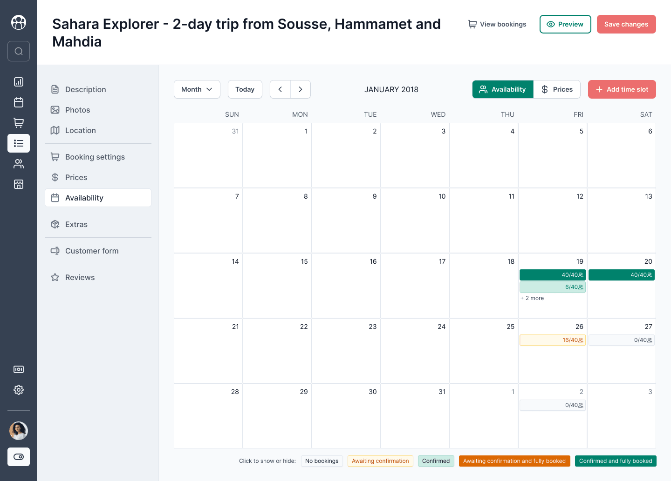This screenshot has height=481, width=671.
Task: Open the shopping cart icon in sidebar
Action: pyautogui.click(x=19, y=123)
